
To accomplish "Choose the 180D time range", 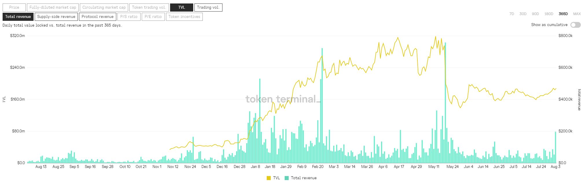I will (x=549, y=14).
